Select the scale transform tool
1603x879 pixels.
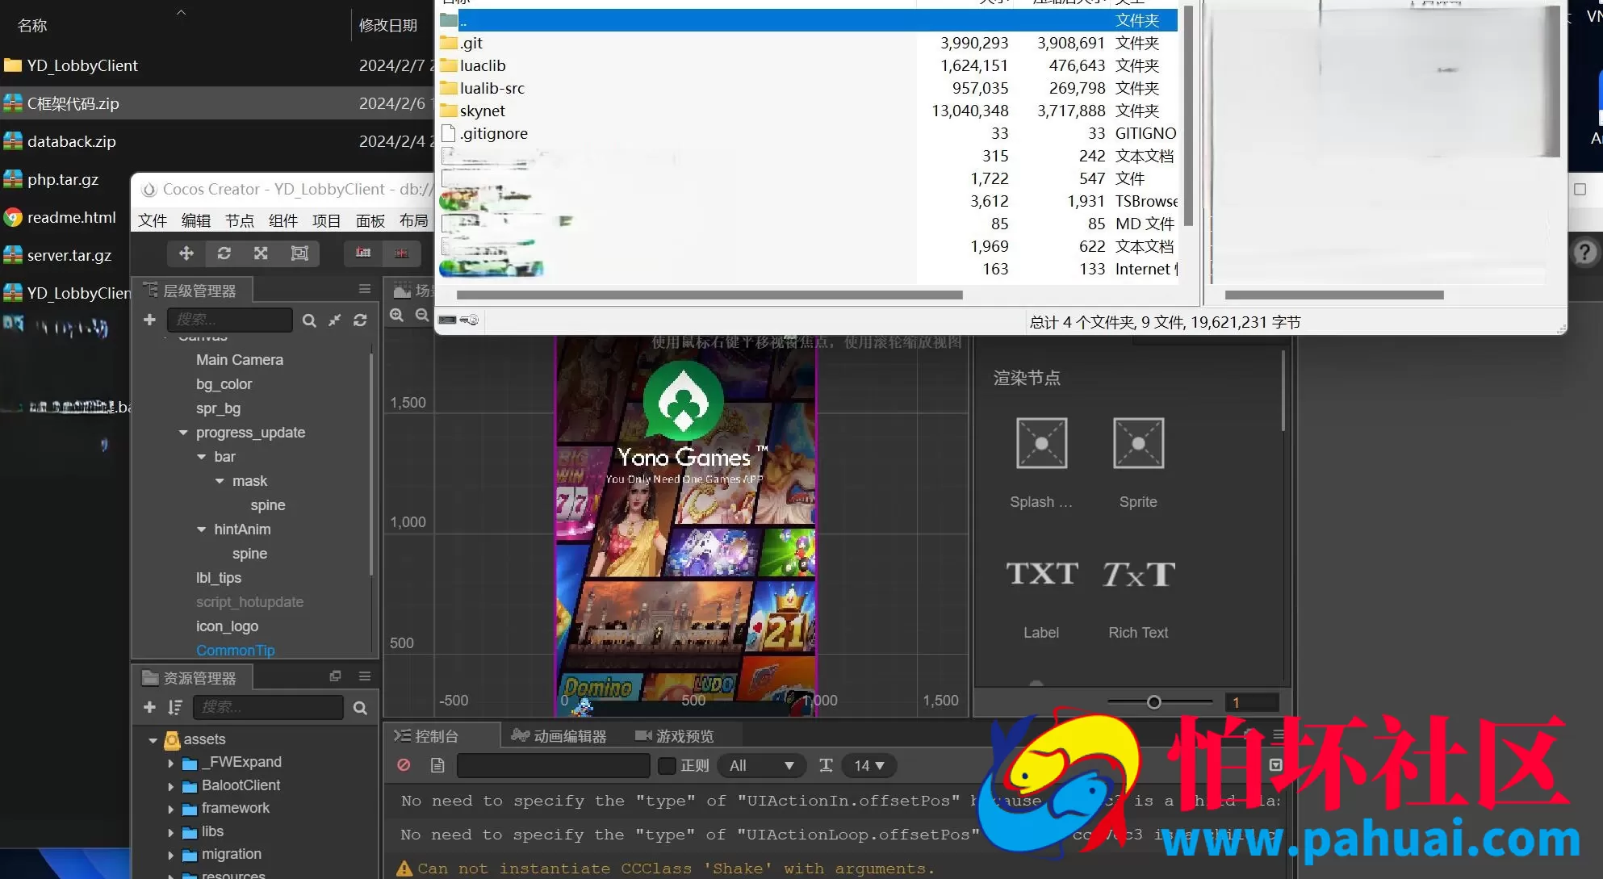pos(261,253)
